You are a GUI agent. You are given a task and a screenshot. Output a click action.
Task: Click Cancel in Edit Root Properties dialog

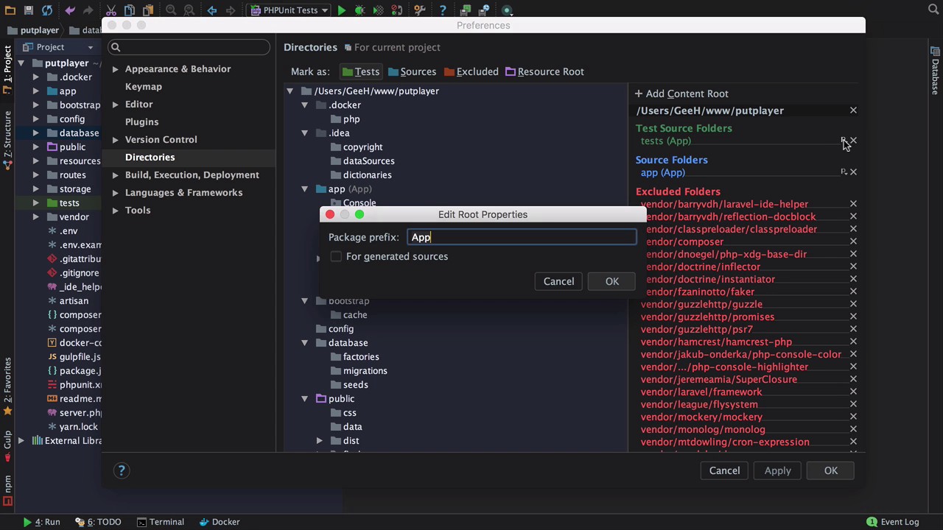click(x=558, y=281)
